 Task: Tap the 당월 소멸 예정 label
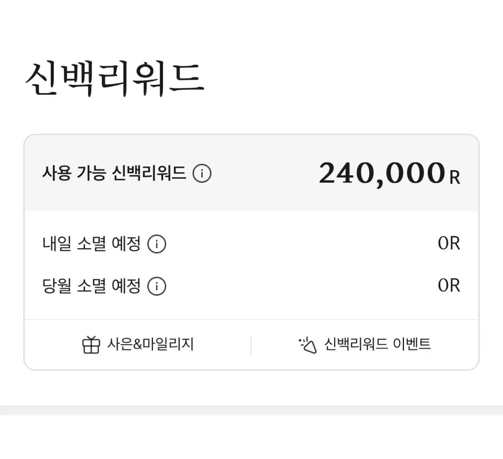pyautogui.click(x=91, y=286)
